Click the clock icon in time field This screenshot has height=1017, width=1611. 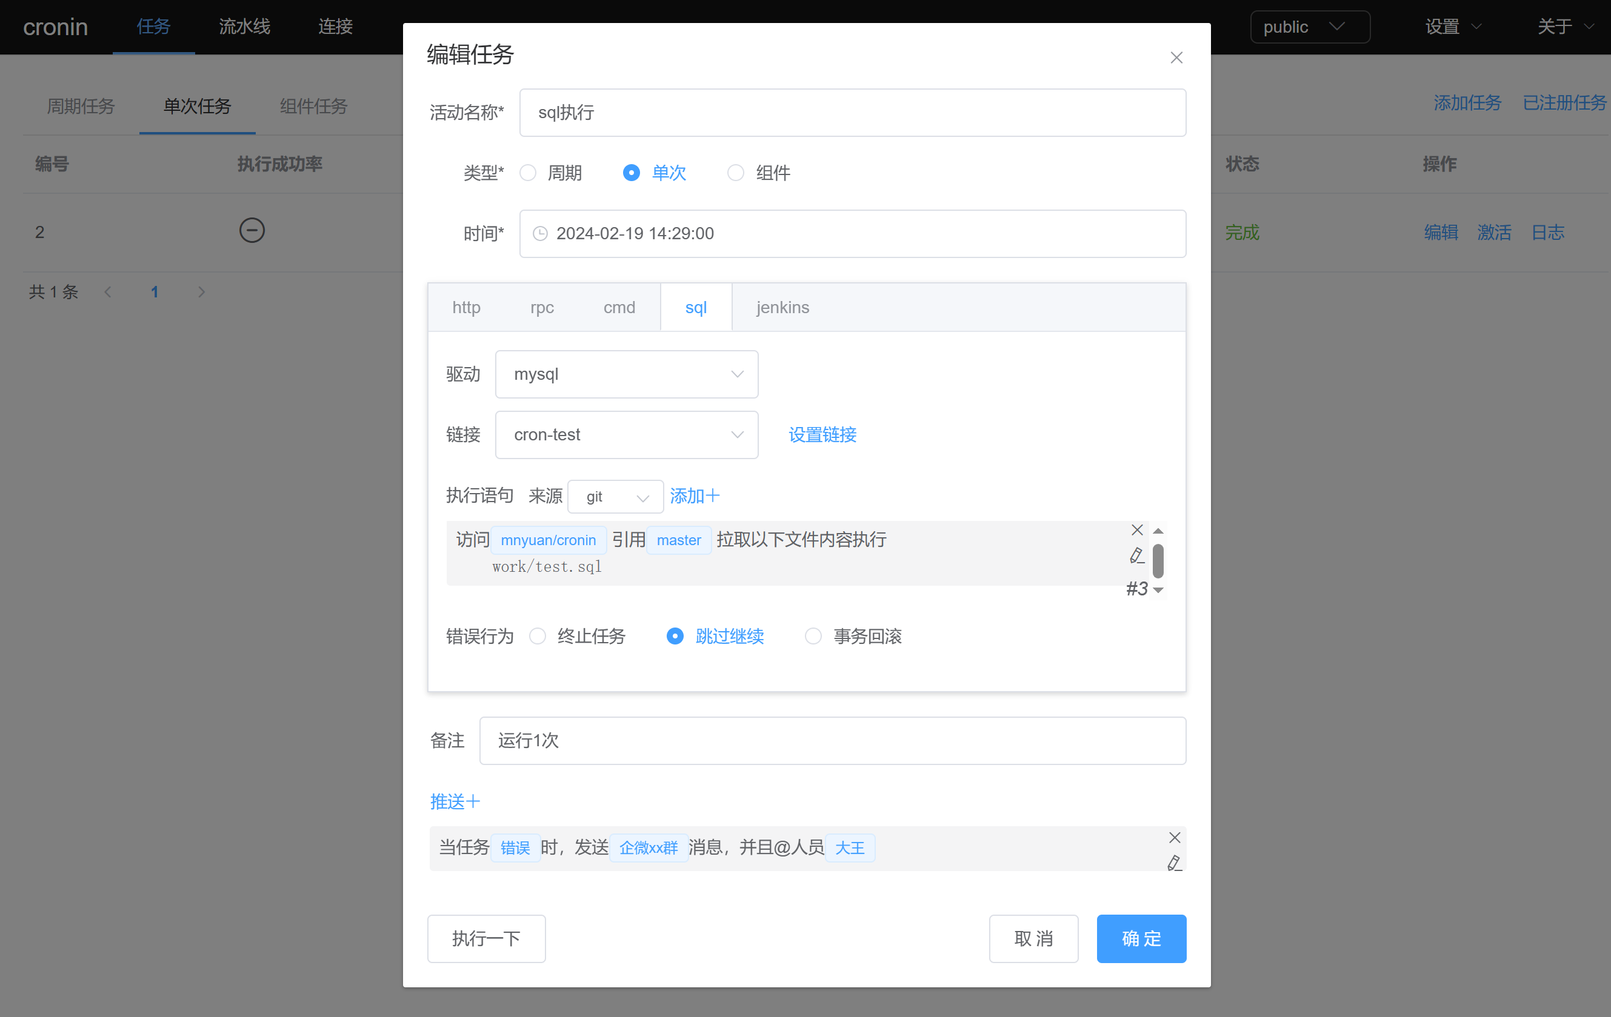pyautogui.click(x=540, y=233)
